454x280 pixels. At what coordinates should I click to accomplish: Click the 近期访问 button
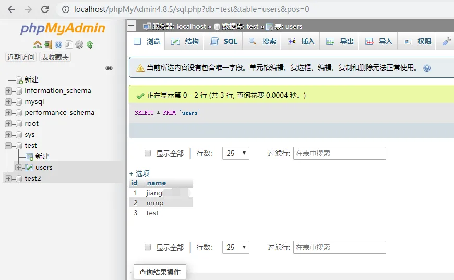point(20,57)
